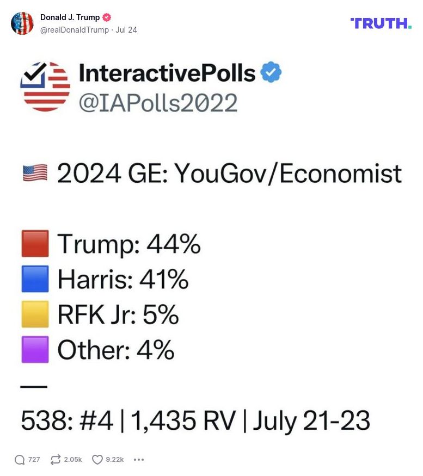Click the verified badge next to Donald J. Trump
Viewport: 423px width, 476px height.
tap(107, 17)
